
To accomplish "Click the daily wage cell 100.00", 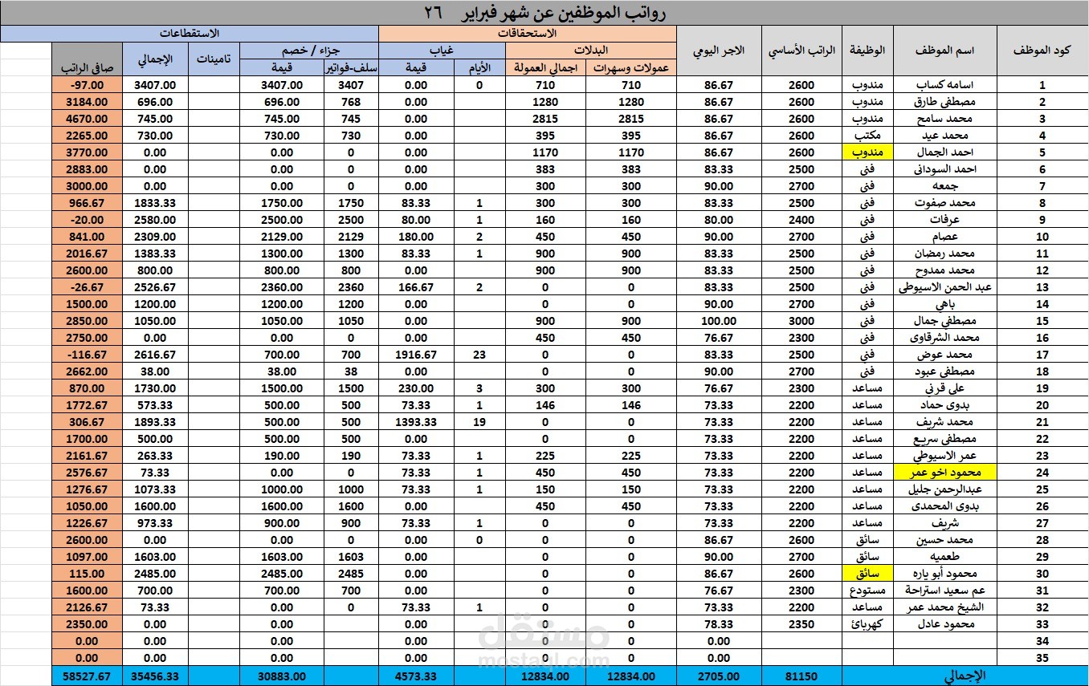I will (x=719, y=321).
